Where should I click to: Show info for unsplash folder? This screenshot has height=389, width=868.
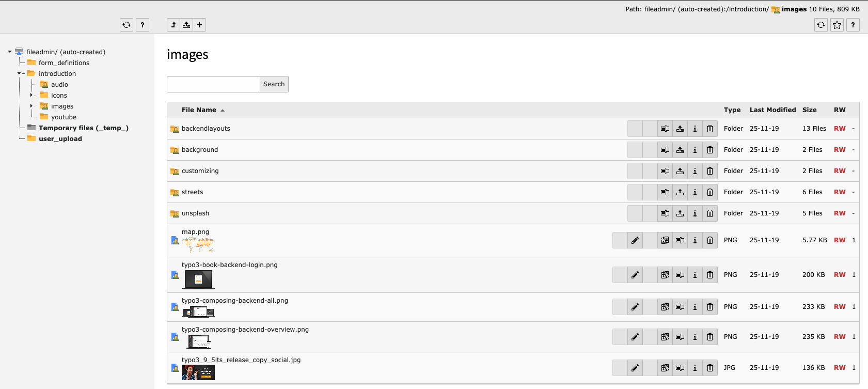tap(695, 213)
